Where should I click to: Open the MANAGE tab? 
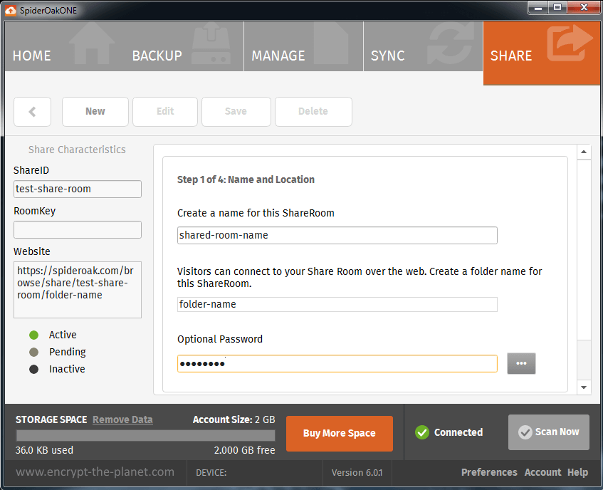303,46
